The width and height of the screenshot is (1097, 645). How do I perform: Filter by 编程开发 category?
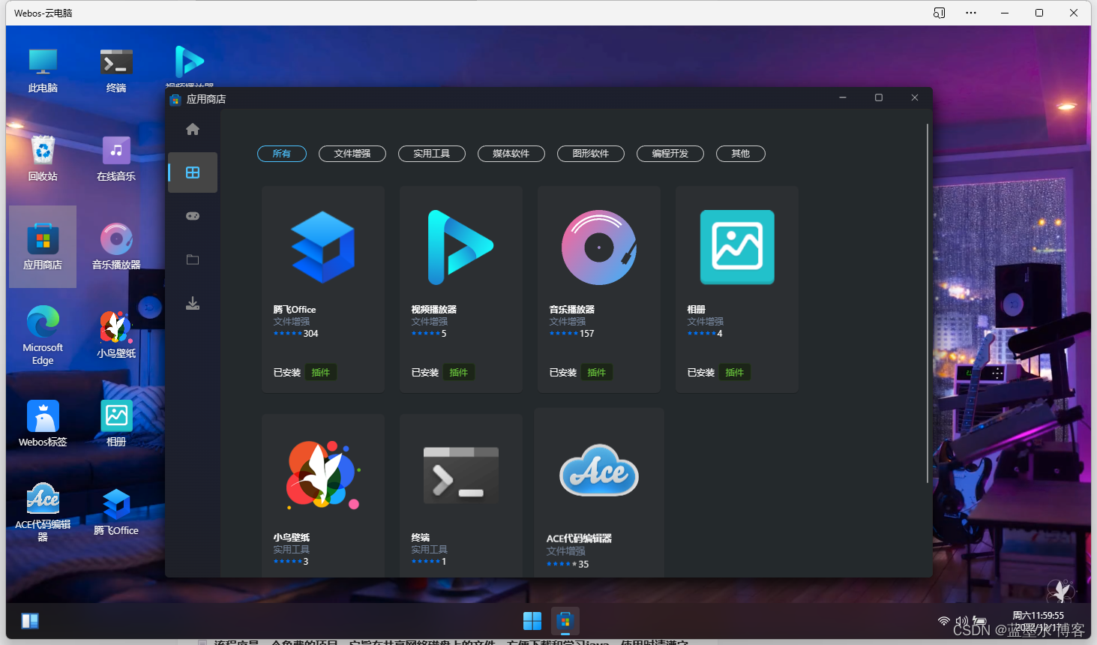pos(670,154)
